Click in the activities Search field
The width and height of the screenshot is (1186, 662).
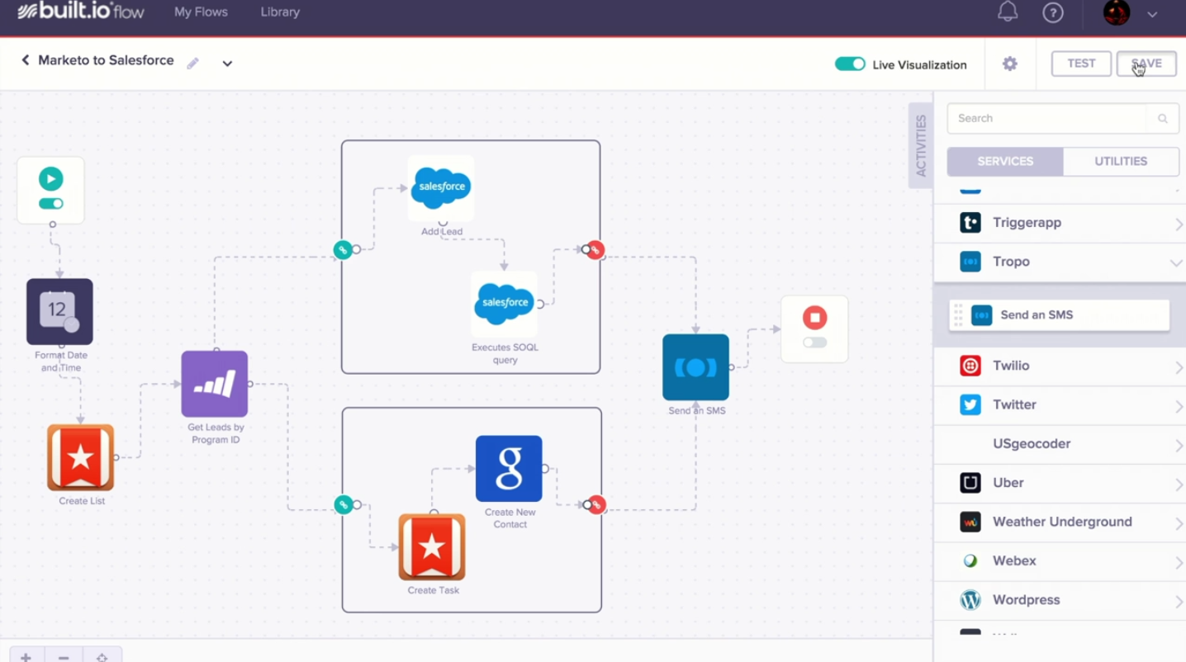[x=1046, y=119]
